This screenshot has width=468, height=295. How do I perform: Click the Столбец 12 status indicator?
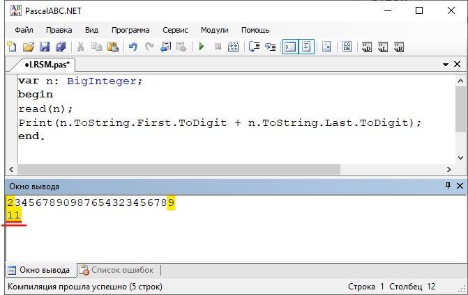412,287
